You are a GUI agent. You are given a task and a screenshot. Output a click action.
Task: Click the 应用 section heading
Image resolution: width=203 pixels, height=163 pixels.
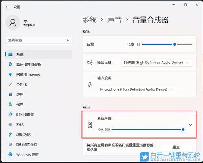[x=86, y=108]
